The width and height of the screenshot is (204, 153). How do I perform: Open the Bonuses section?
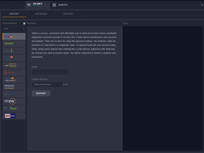pos(63,5)
